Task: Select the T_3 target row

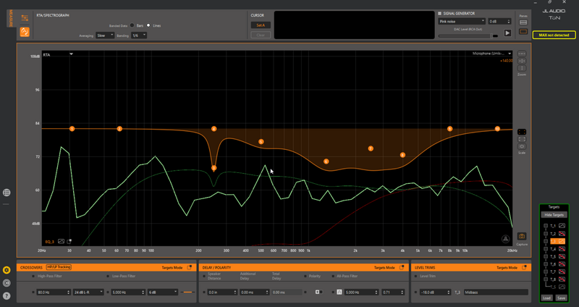Action: [x=557, y=241]
